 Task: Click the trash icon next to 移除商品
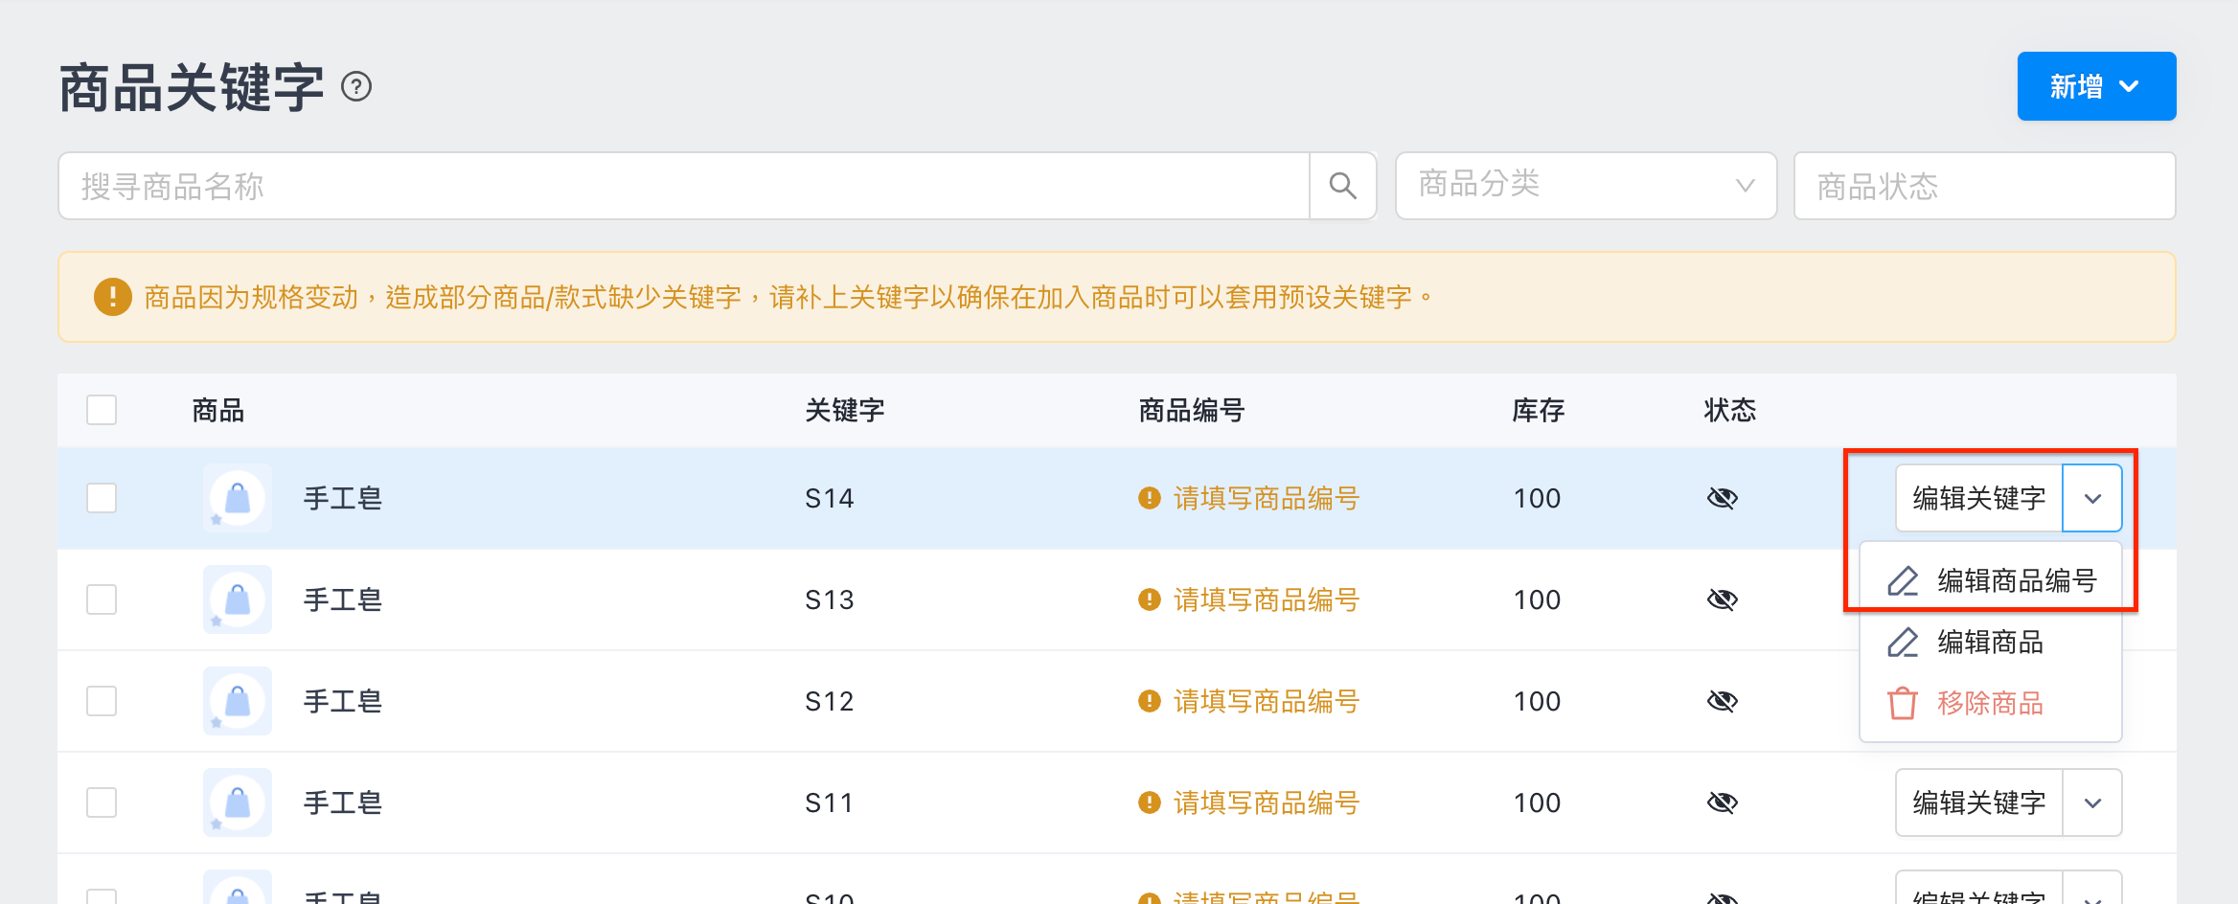pos(1903,703)
